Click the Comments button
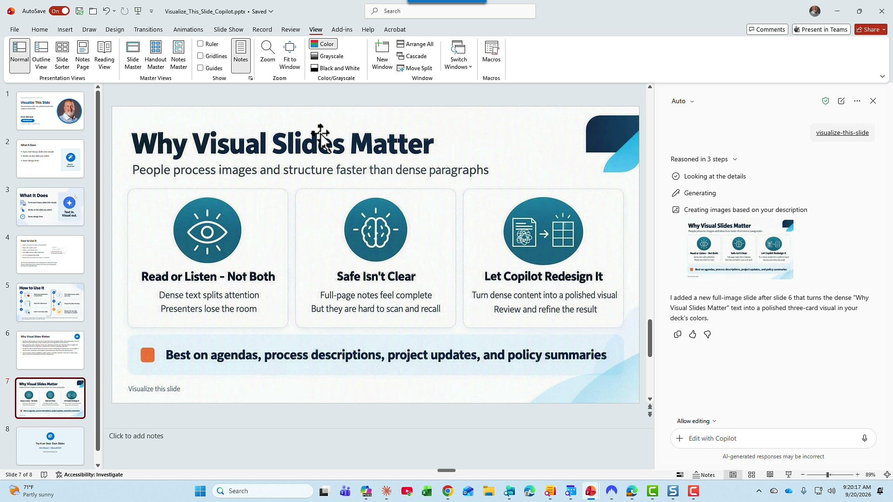Viewport: 893px width, 502px height. coord(767,29)
